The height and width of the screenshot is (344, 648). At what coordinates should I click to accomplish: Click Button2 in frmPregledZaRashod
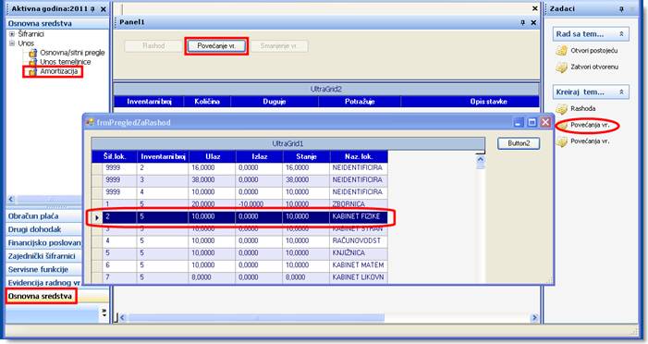coord(519,143)
